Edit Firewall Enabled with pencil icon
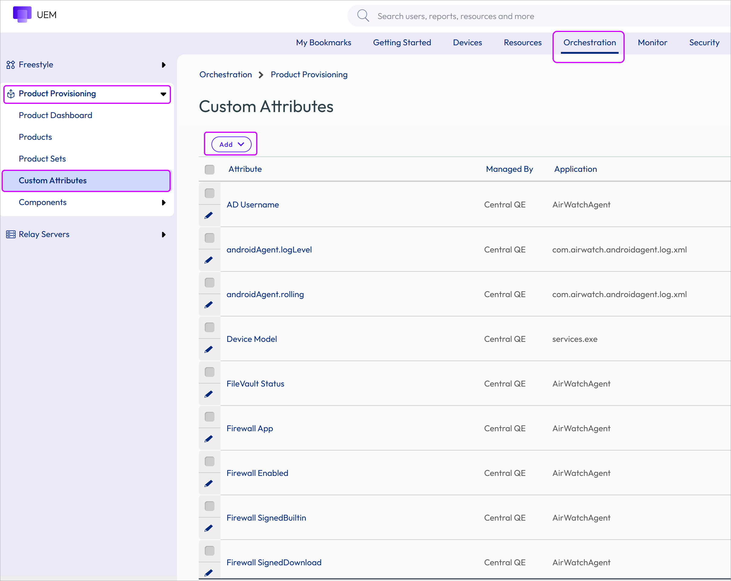731x581 pixels. 209,484
